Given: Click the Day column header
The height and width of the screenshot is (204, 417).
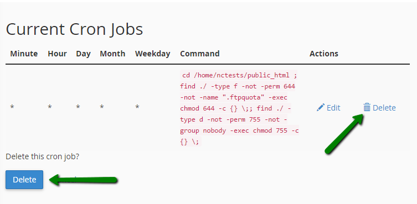Looking at the screenshot, I should [x=83, y=54].
